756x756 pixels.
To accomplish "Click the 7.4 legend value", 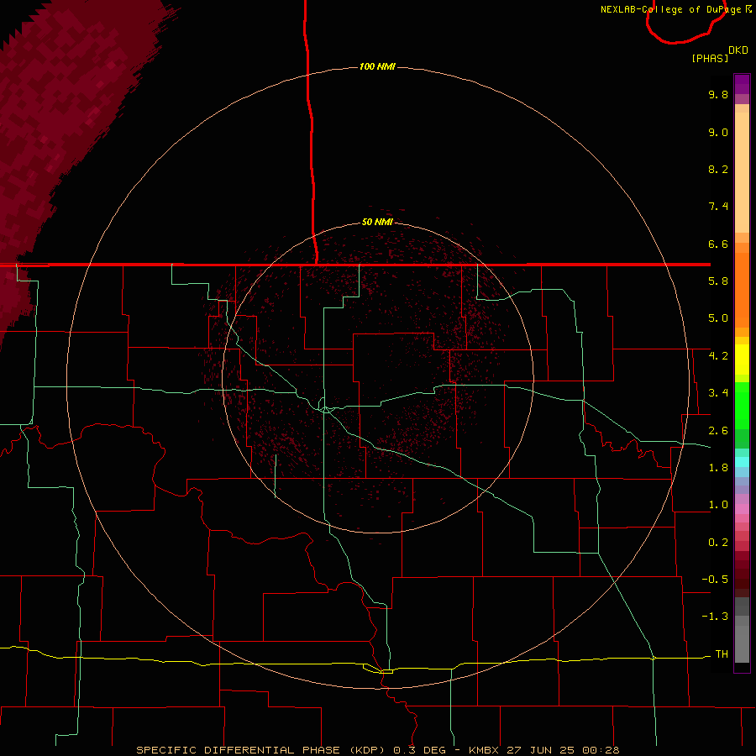I will coord(718,207).
